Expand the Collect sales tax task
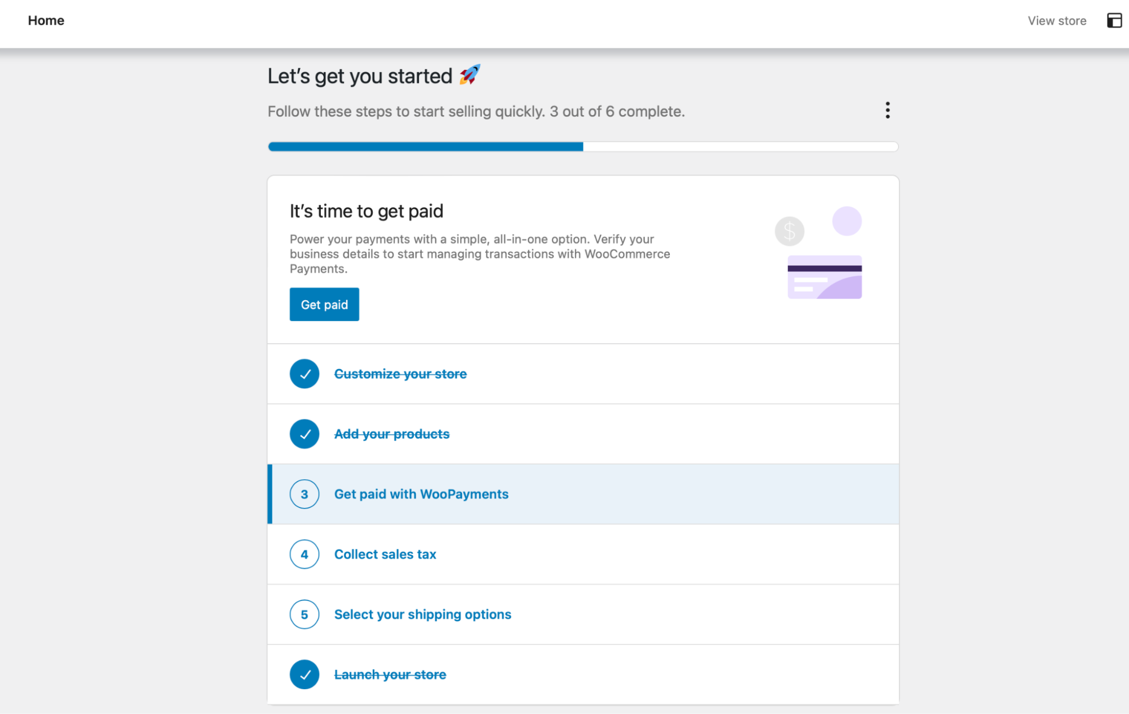This screenshot has width=1129, height=714. tap(583, 554)
